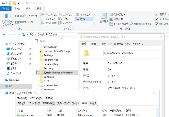This screenshot has height=117, width=169.
Task: Click the Navigation pane icon in ribbon
Action: 8,16
